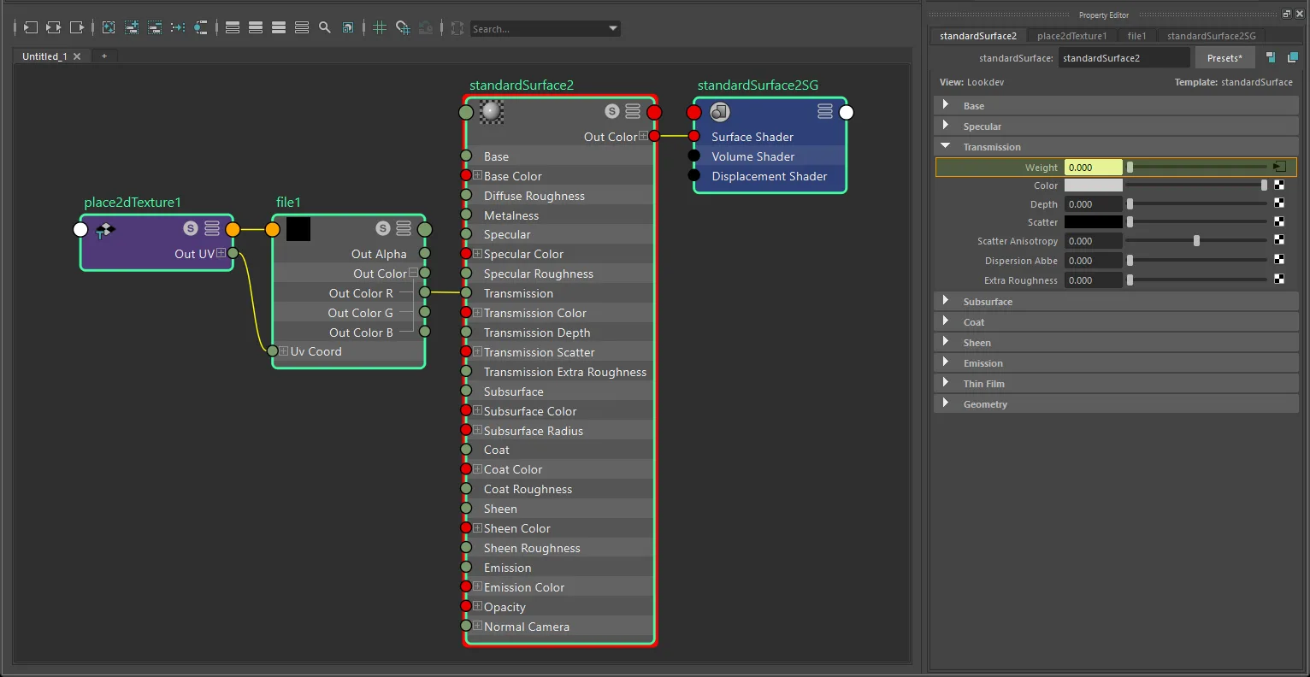Toggle solo on place2dTexture1 node
Viewport: 1310px width, 677px height.
coord(191,228)
